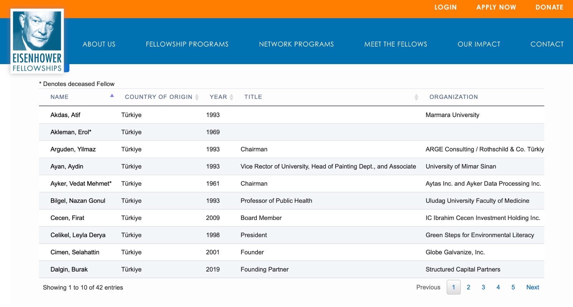Open the About Us menu
Image resolution: width=573 pixels, height=307 pixels.
(x=99, y=44)
